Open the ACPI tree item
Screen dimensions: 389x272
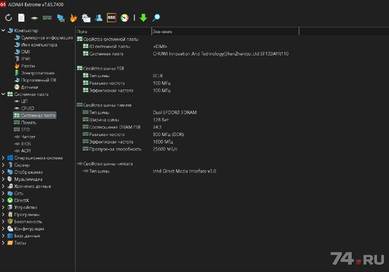(x=26, y=151)
